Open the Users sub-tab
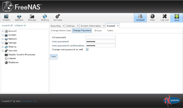 (110, 30)
